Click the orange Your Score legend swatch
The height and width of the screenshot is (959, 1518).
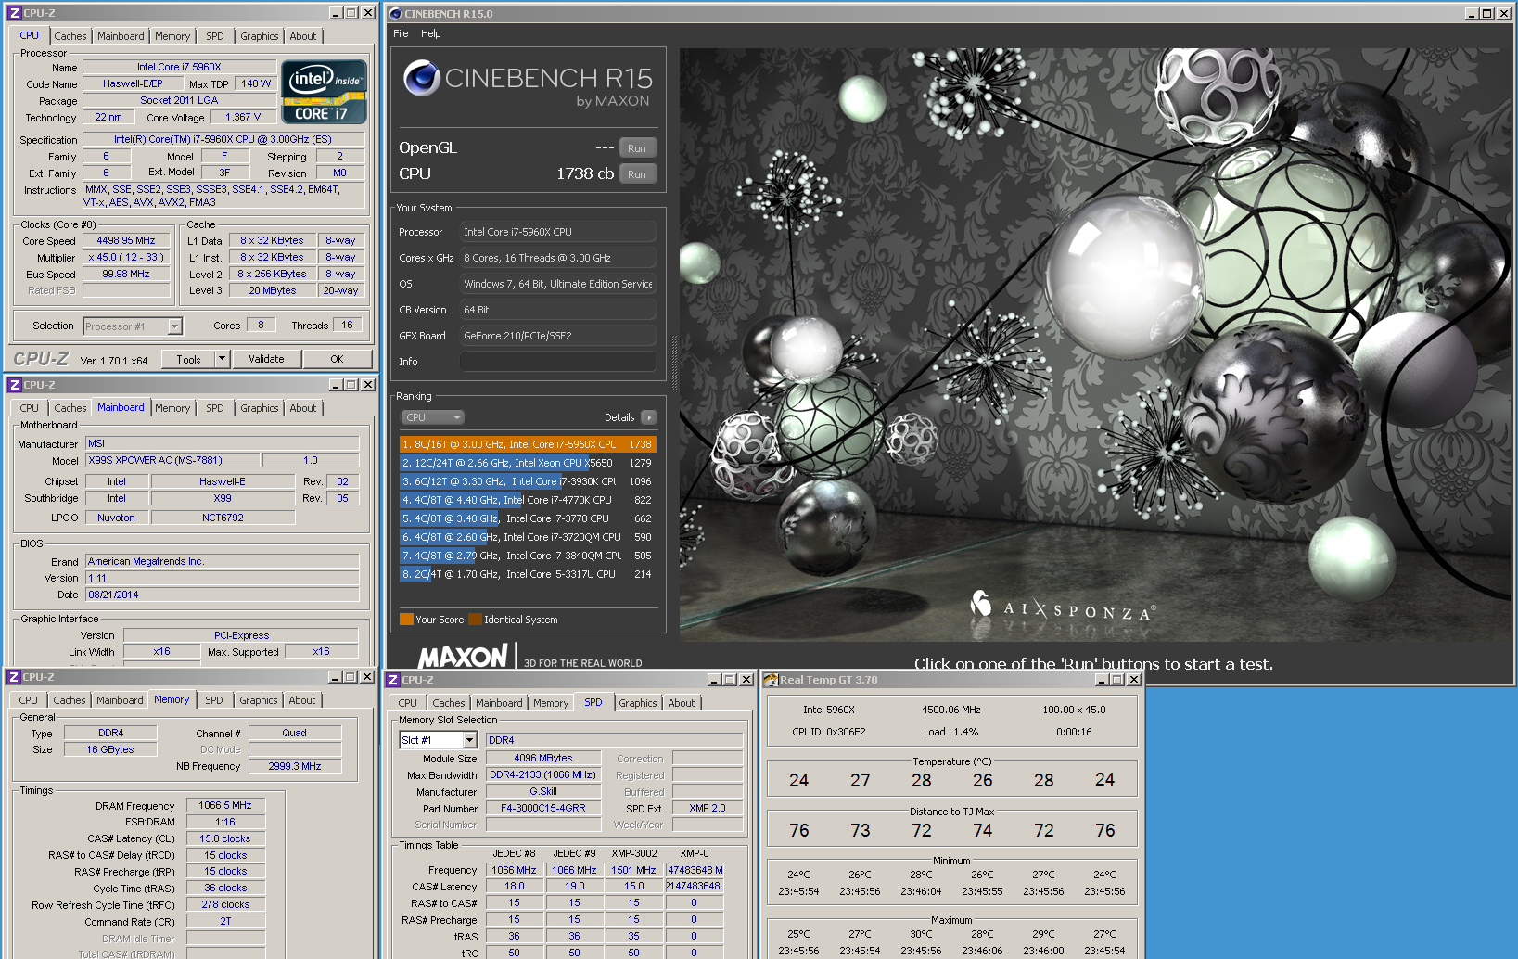point(405,620)
